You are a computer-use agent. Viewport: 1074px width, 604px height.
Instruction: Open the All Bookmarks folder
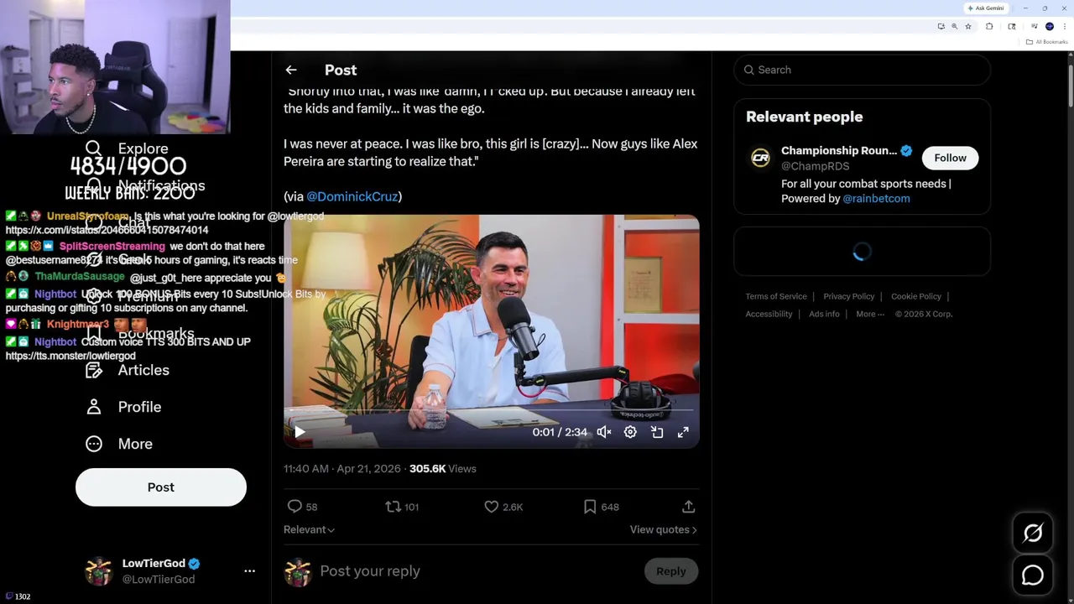(x=1048, y=42)
